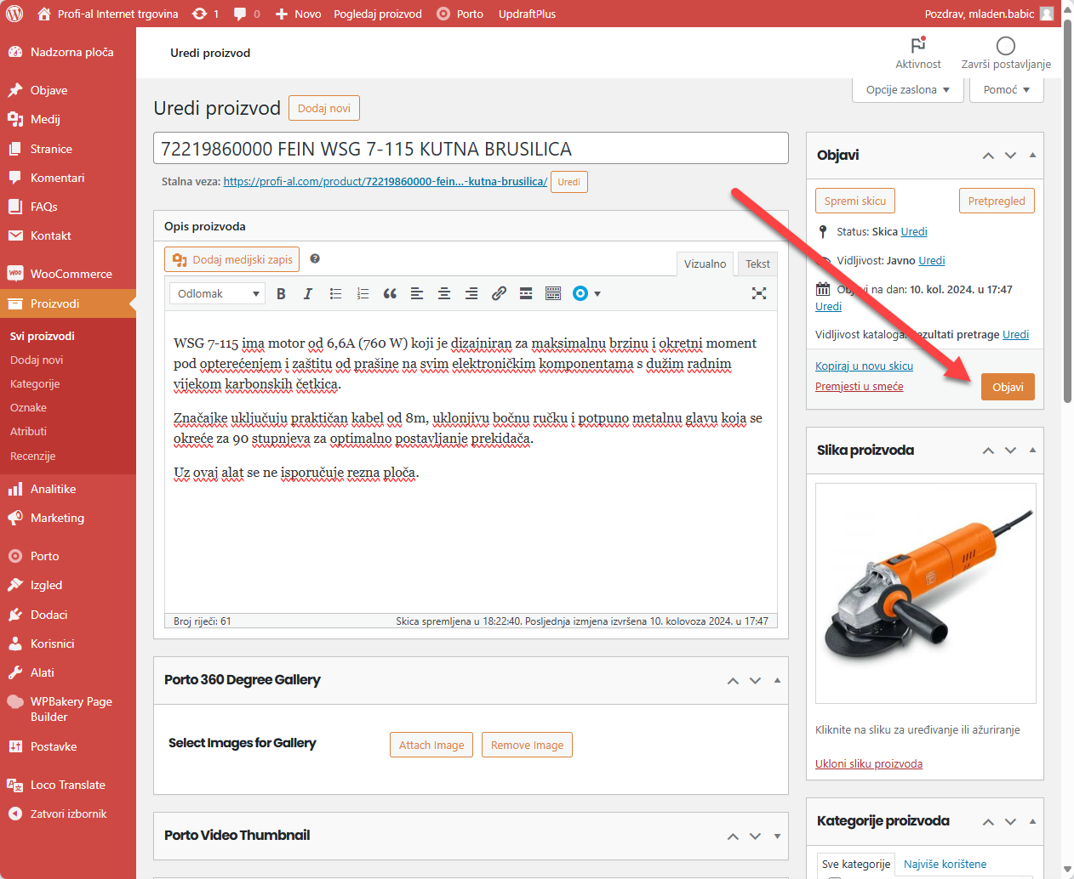Insert a numbered list
This screenshot has height=879, width=1074.
363,293
